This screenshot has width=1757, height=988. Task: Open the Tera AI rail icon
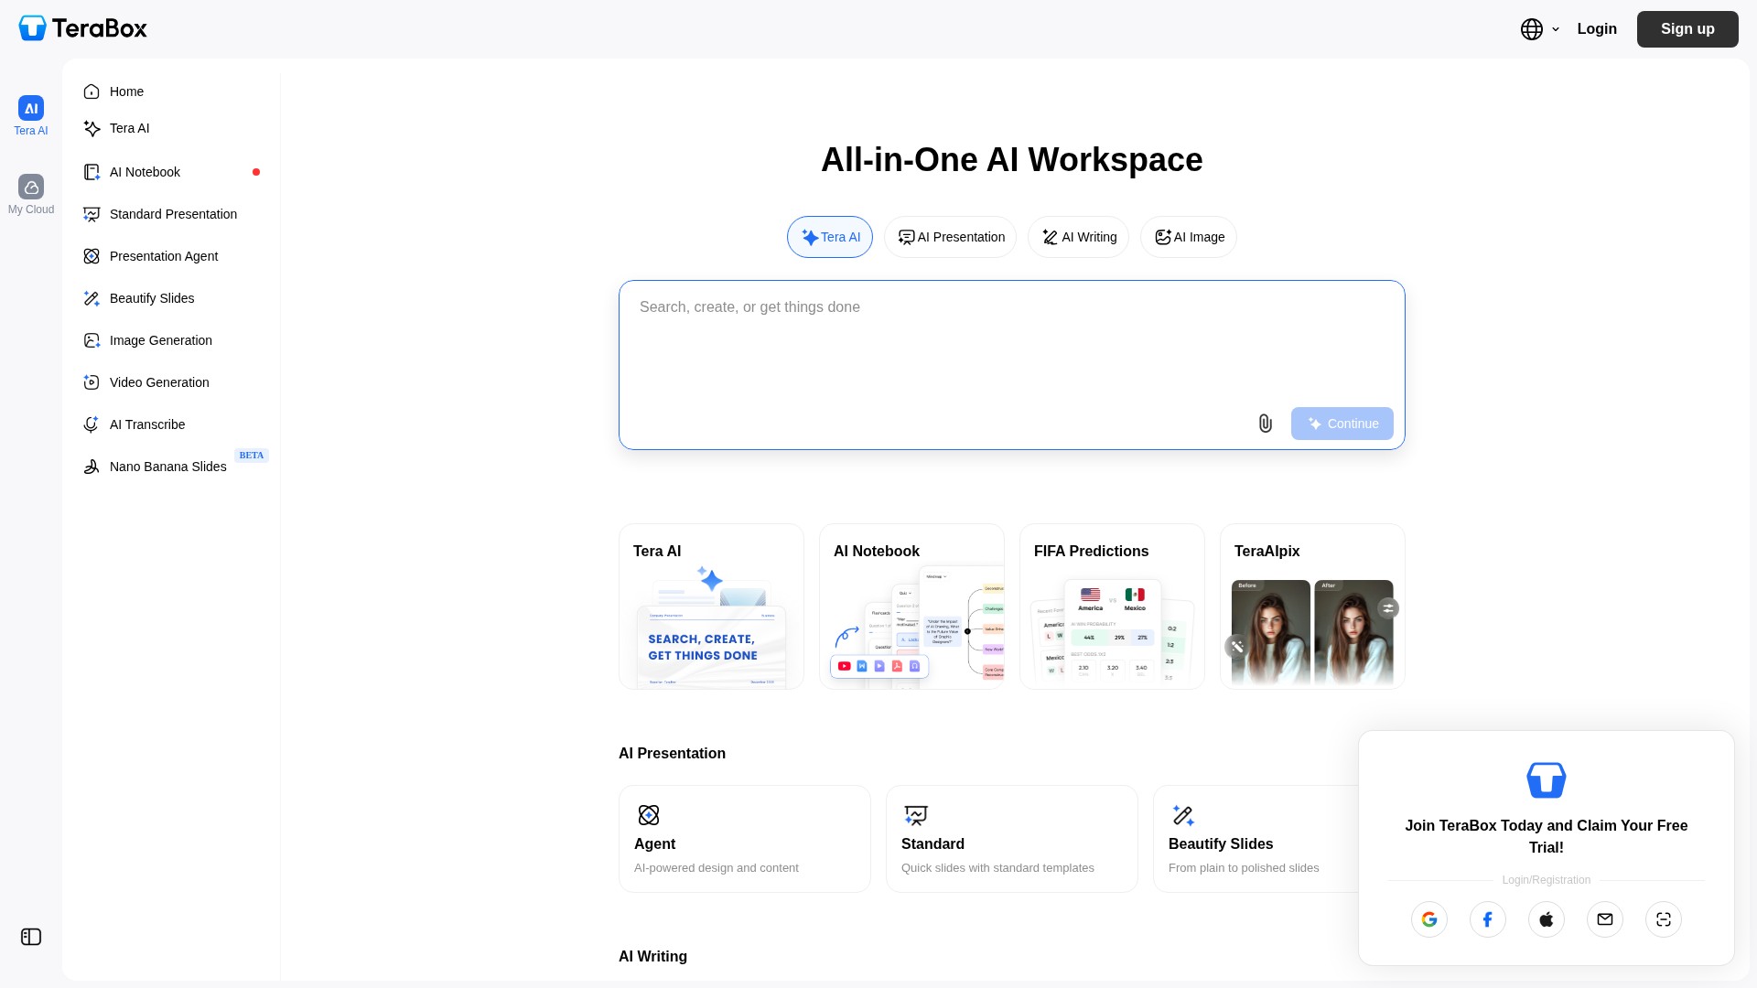click(x=31, y=108)
